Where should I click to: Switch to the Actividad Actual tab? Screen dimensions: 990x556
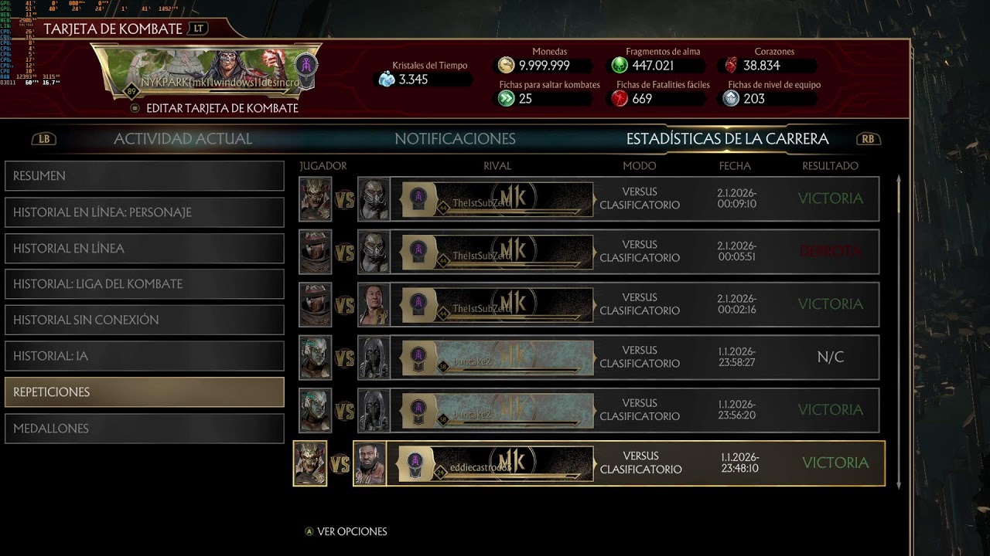pos(183,139)
